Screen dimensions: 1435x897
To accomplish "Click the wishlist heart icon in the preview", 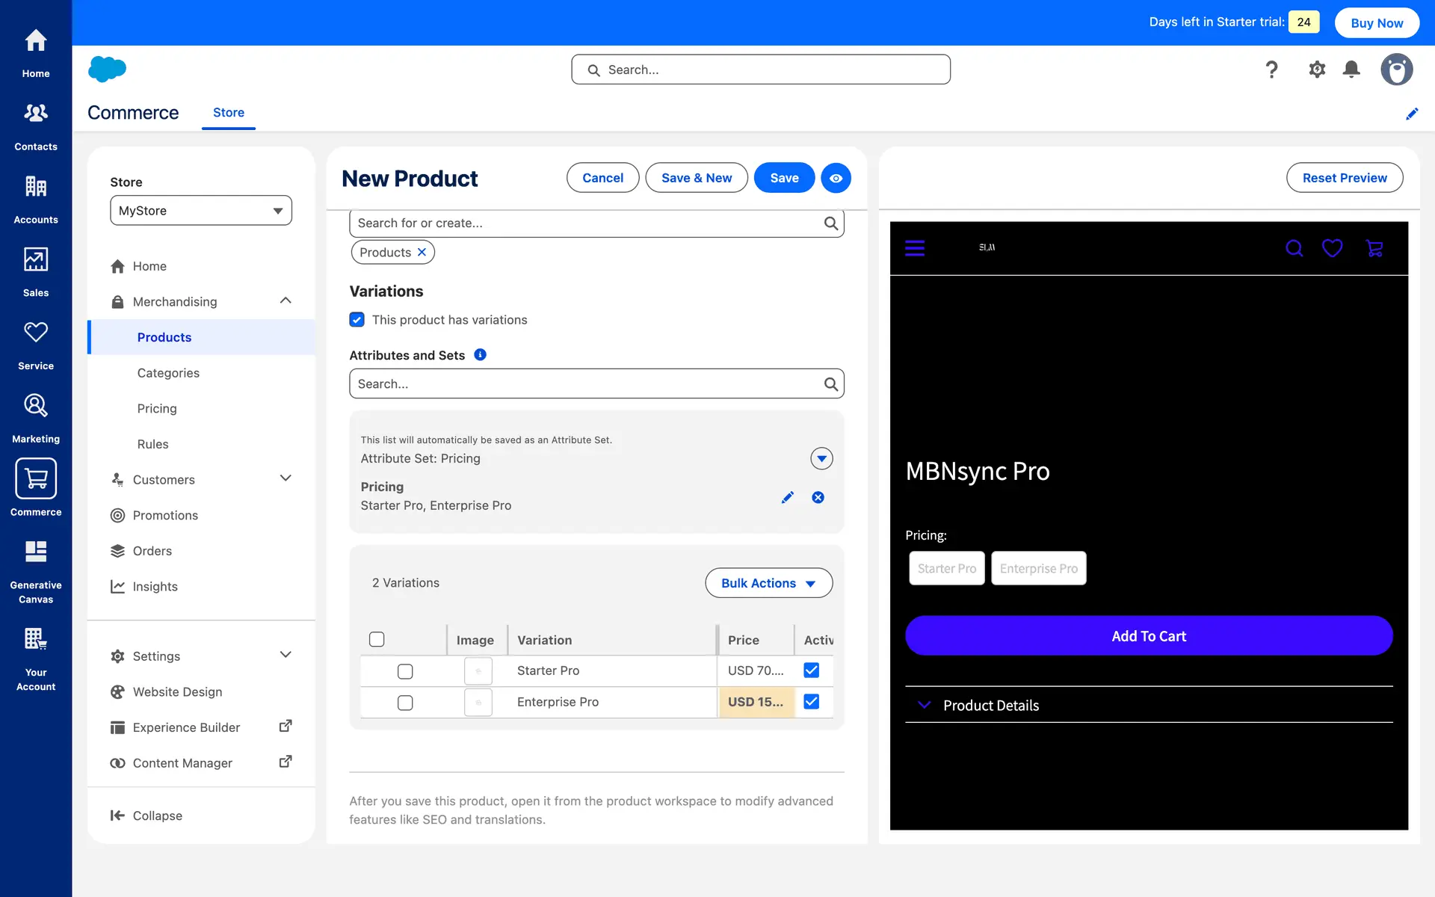I will [1332, 248].
